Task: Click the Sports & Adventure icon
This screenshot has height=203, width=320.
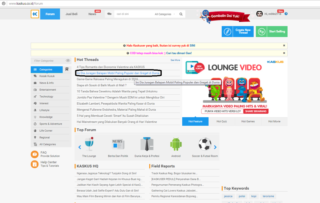Action: (35, 124)
